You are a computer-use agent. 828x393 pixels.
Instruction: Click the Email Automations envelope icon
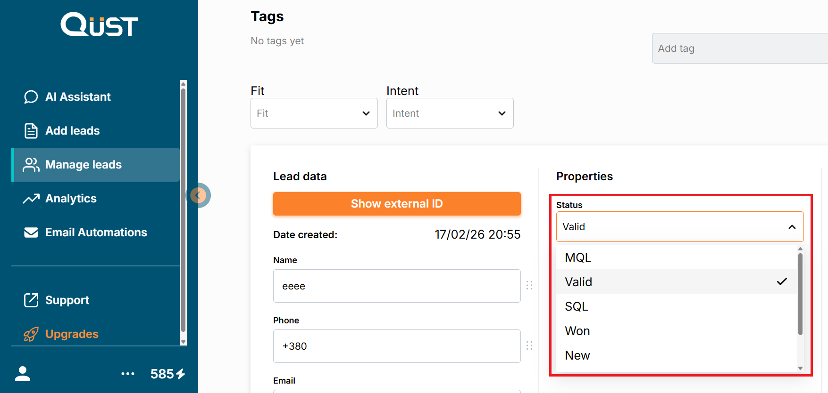tap(31, 233)
